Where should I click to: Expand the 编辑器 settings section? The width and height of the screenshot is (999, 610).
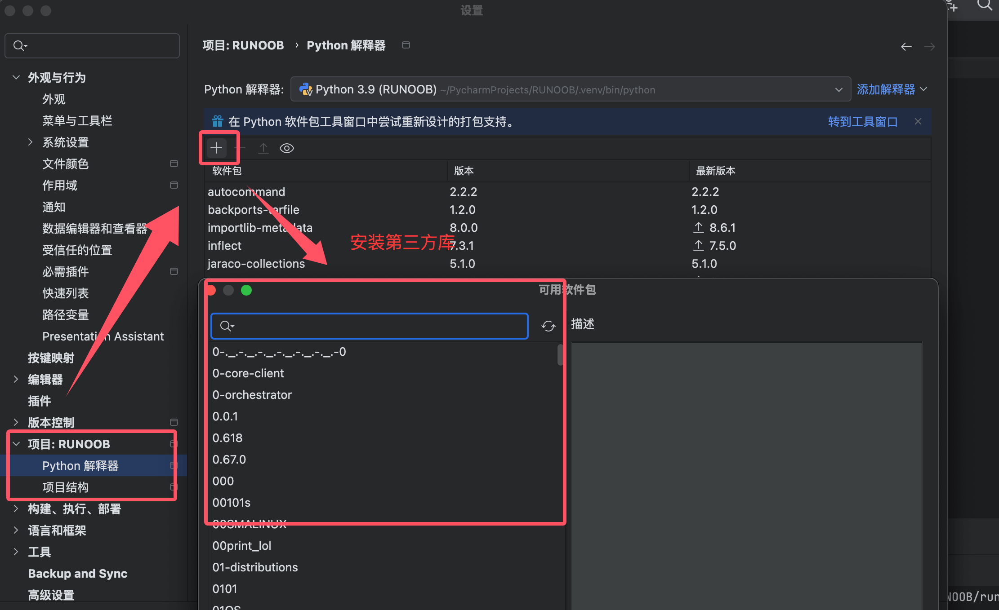click(16, 379)
